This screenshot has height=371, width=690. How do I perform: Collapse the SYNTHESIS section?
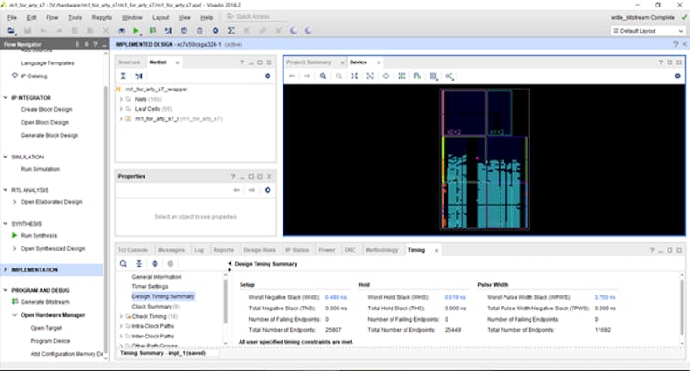coord(6,223)
